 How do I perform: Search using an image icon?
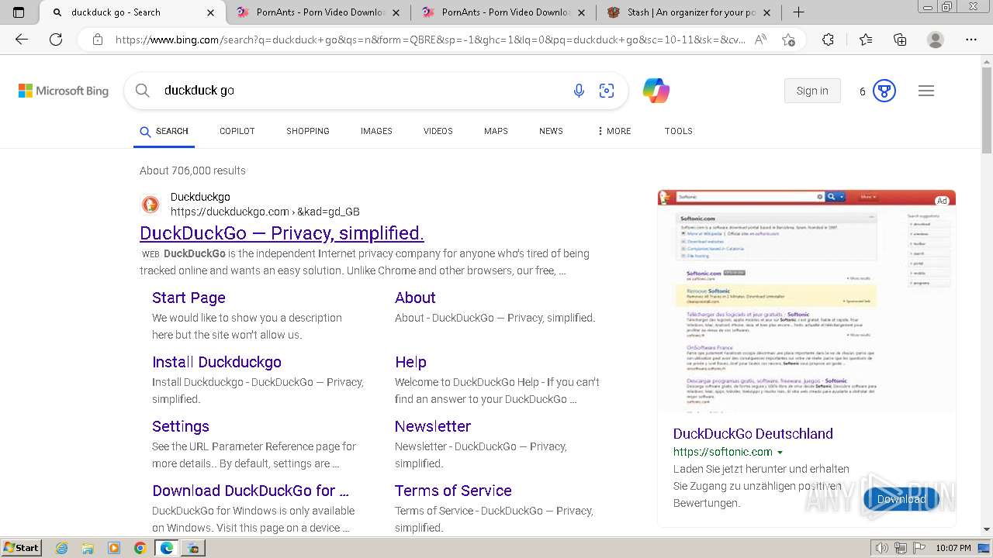coord(607,91)
